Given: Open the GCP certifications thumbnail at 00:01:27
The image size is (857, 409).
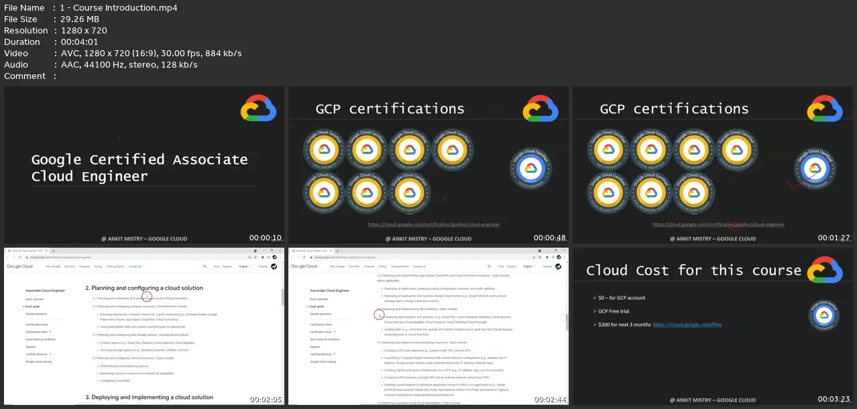Looking at the screenshot, I should tap(713, 165).
